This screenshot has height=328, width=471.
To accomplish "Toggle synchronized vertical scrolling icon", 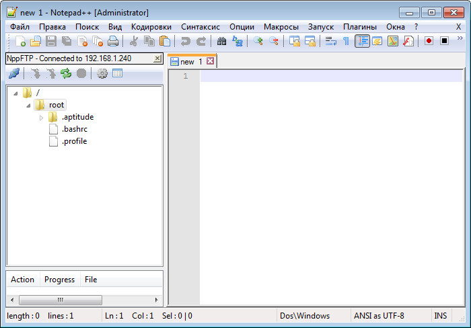I will click(x=295, y=41).
